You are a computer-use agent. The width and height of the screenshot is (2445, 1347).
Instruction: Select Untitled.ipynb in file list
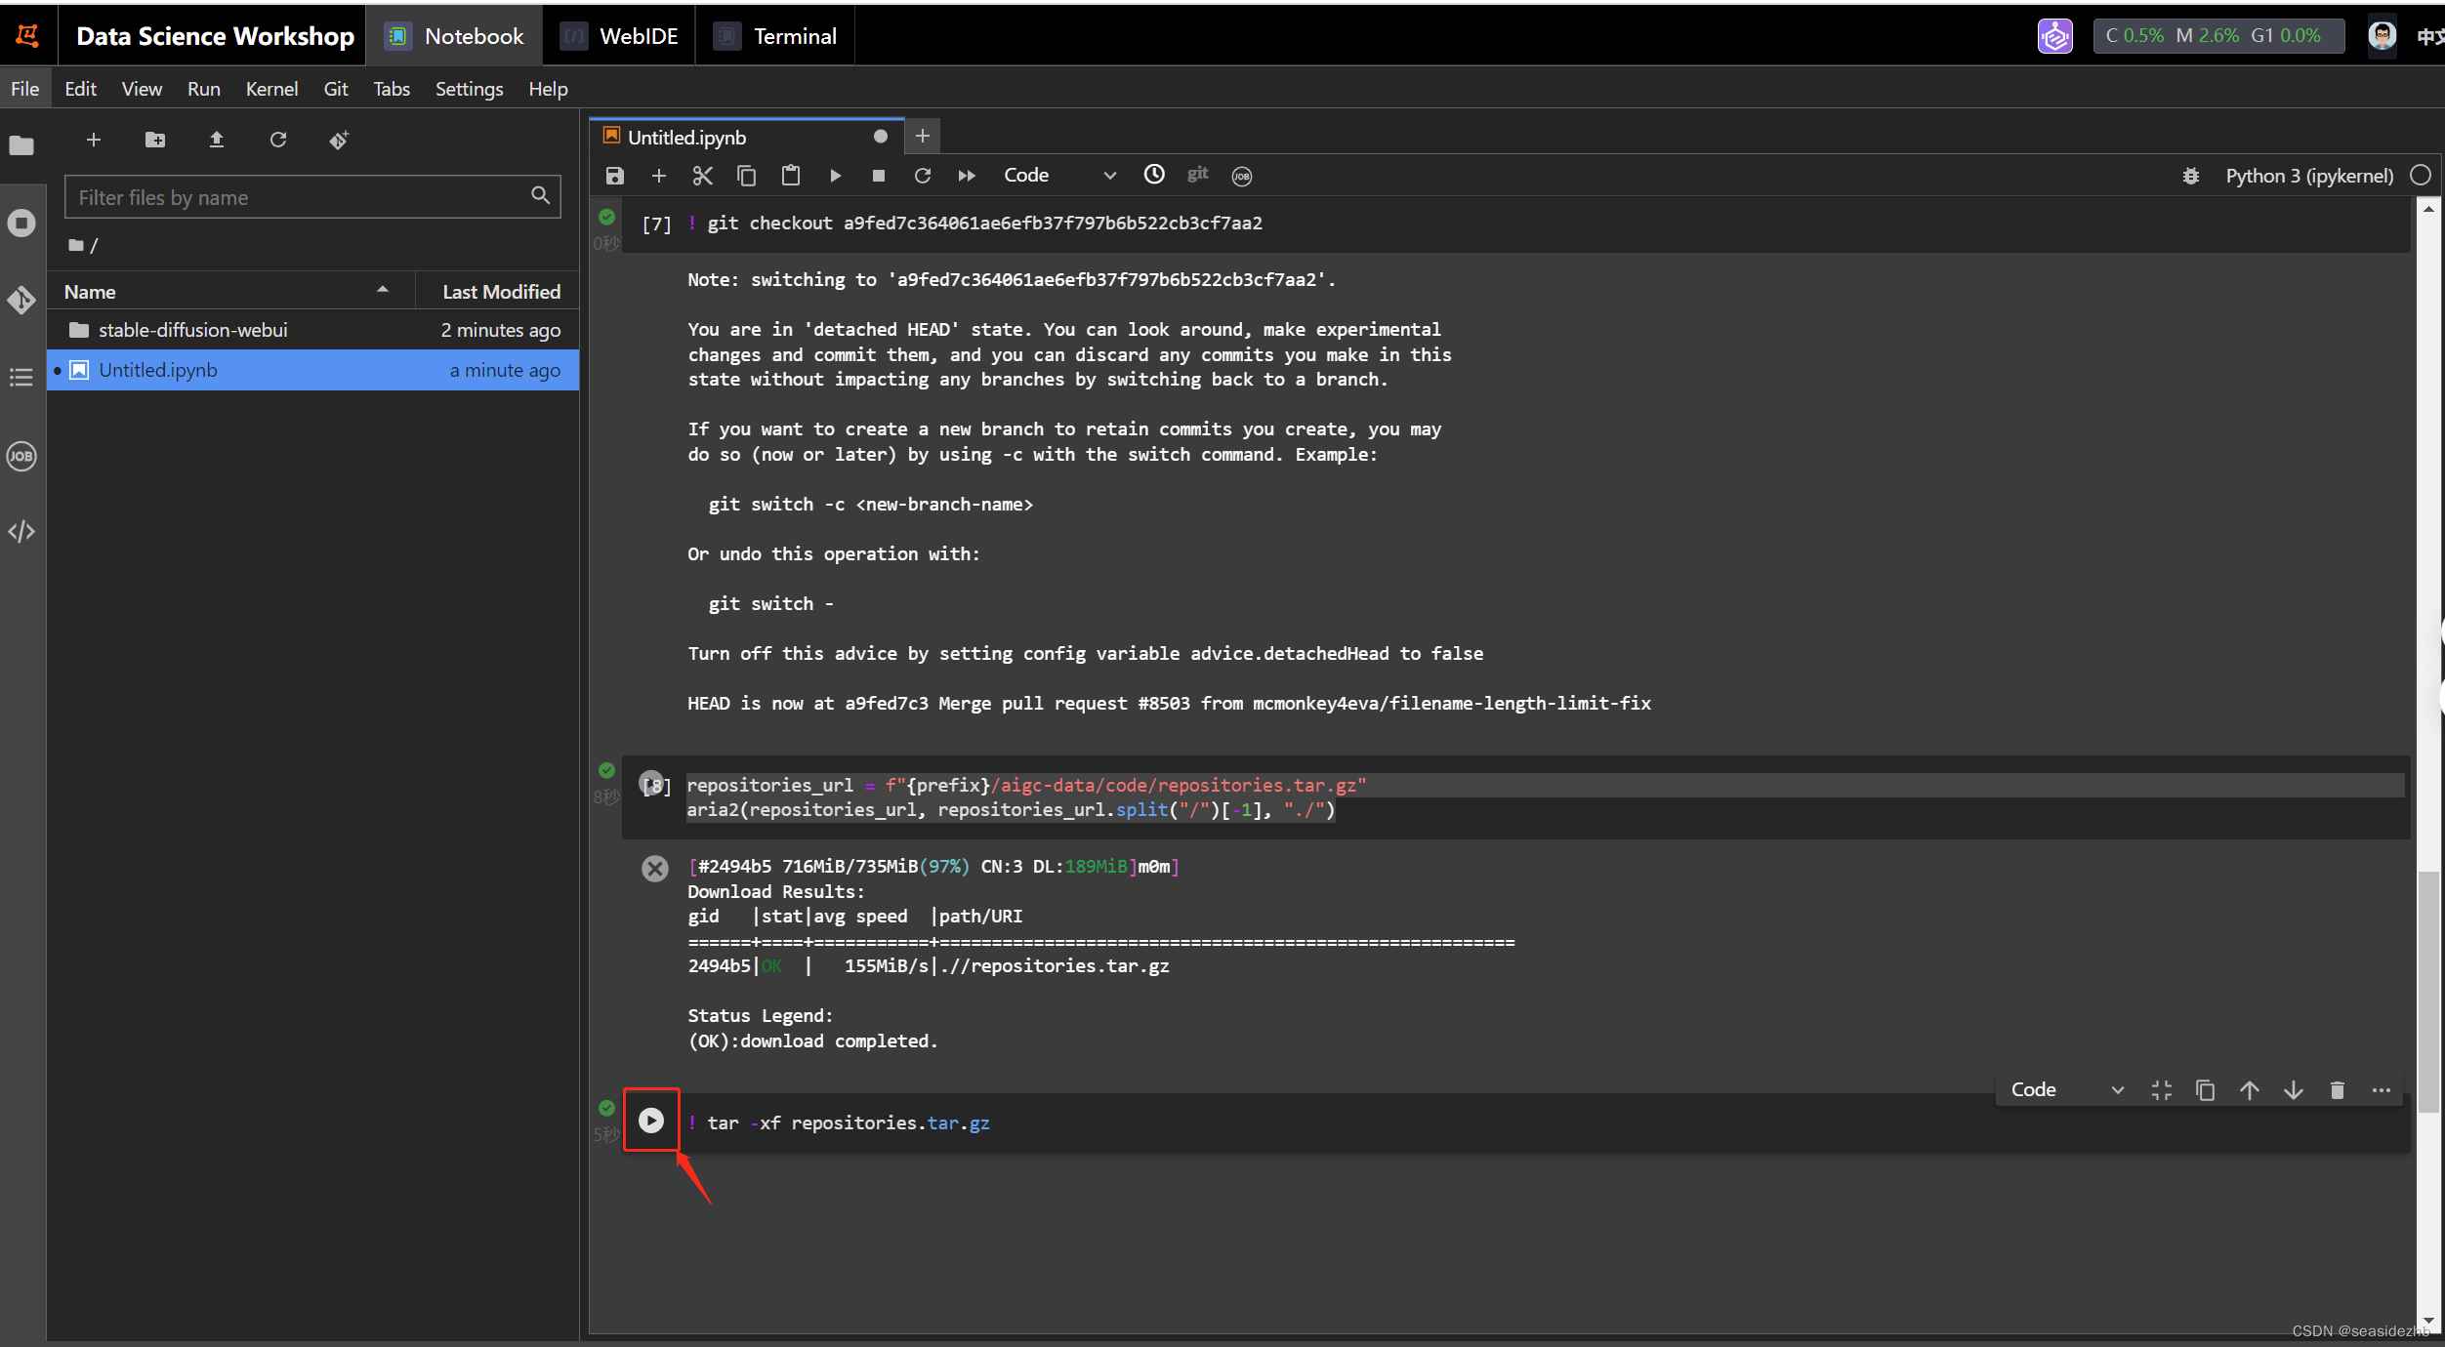(312, 370)
